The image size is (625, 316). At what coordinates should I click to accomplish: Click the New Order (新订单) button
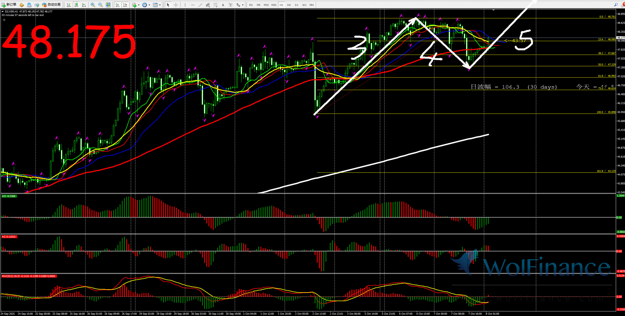pos(9,5)
